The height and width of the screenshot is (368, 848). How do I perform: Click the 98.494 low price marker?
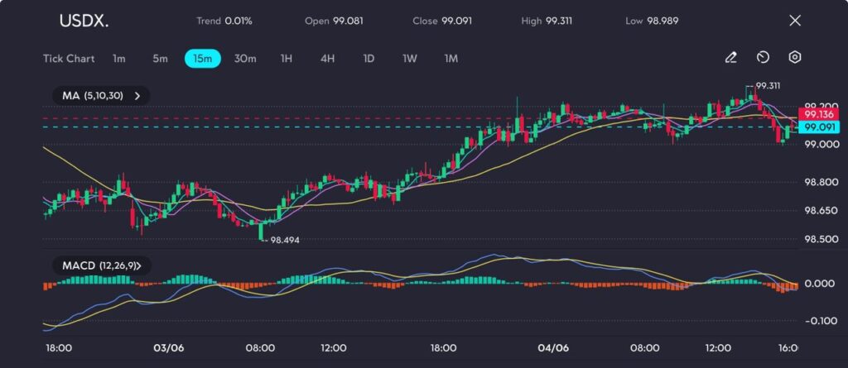coord(284,239)
